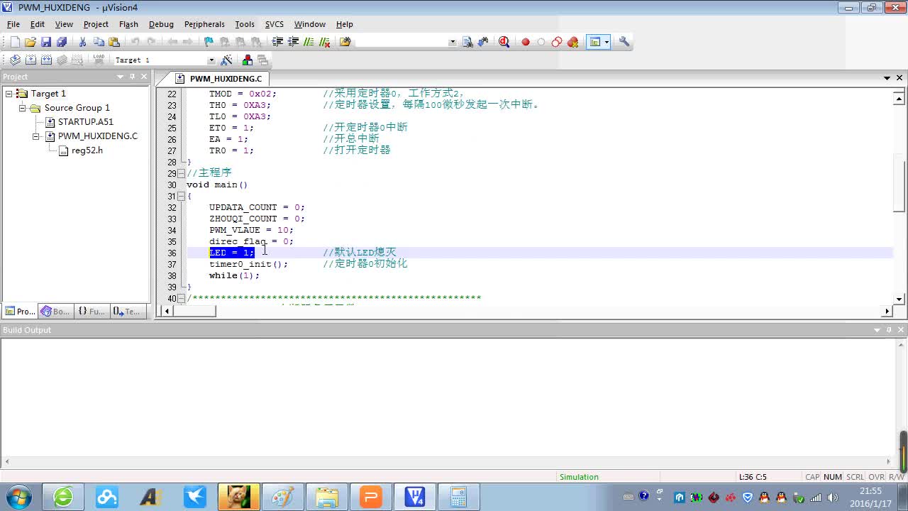The width and height of the screenshot is (908, 511).
Task: Open the Target 1 dropdown
Action: (x=211, y=60)
